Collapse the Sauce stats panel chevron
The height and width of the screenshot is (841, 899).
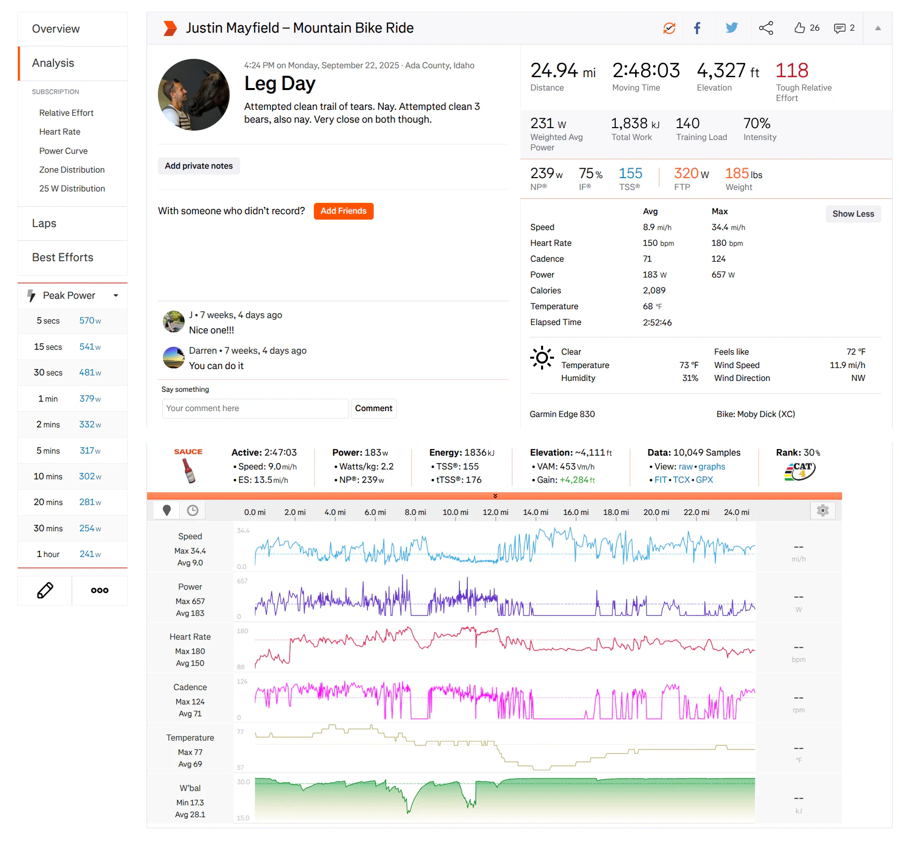495,496
